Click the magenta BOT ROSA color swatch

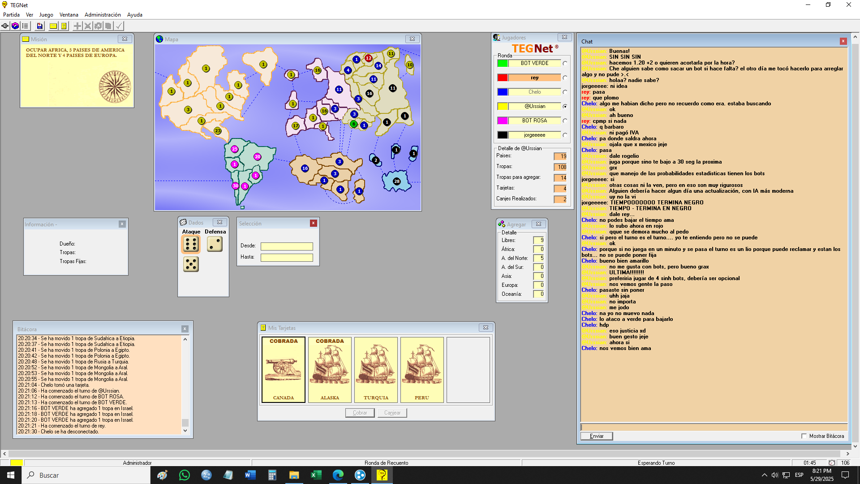503,121
